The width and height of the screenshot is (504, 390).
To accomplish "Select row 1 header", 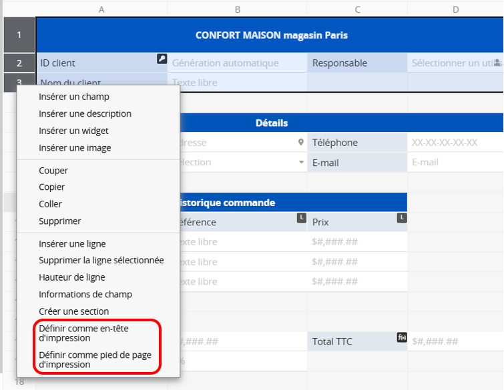I will pos(19,35).
